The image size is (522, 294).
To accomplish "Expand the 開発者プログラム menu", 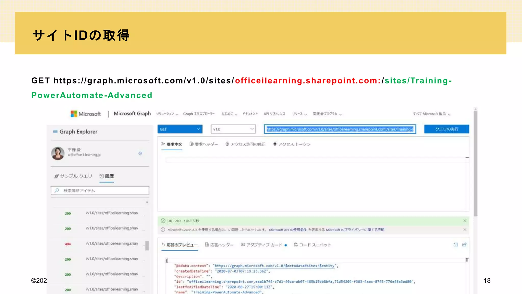I will (327, 114).
